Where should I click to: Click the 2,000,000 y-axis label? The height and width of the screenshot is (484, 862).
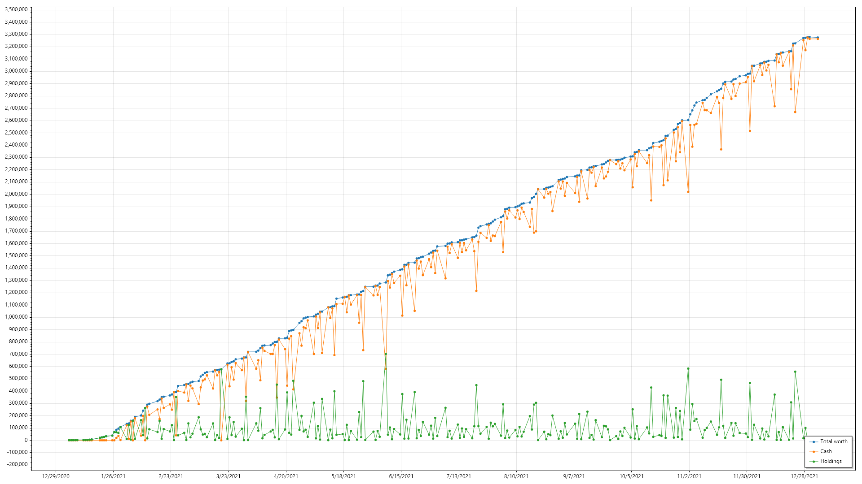(x=16, y=194)
